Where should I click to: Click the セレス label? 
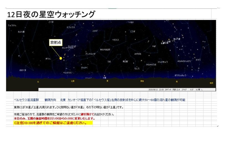(137, 69)
